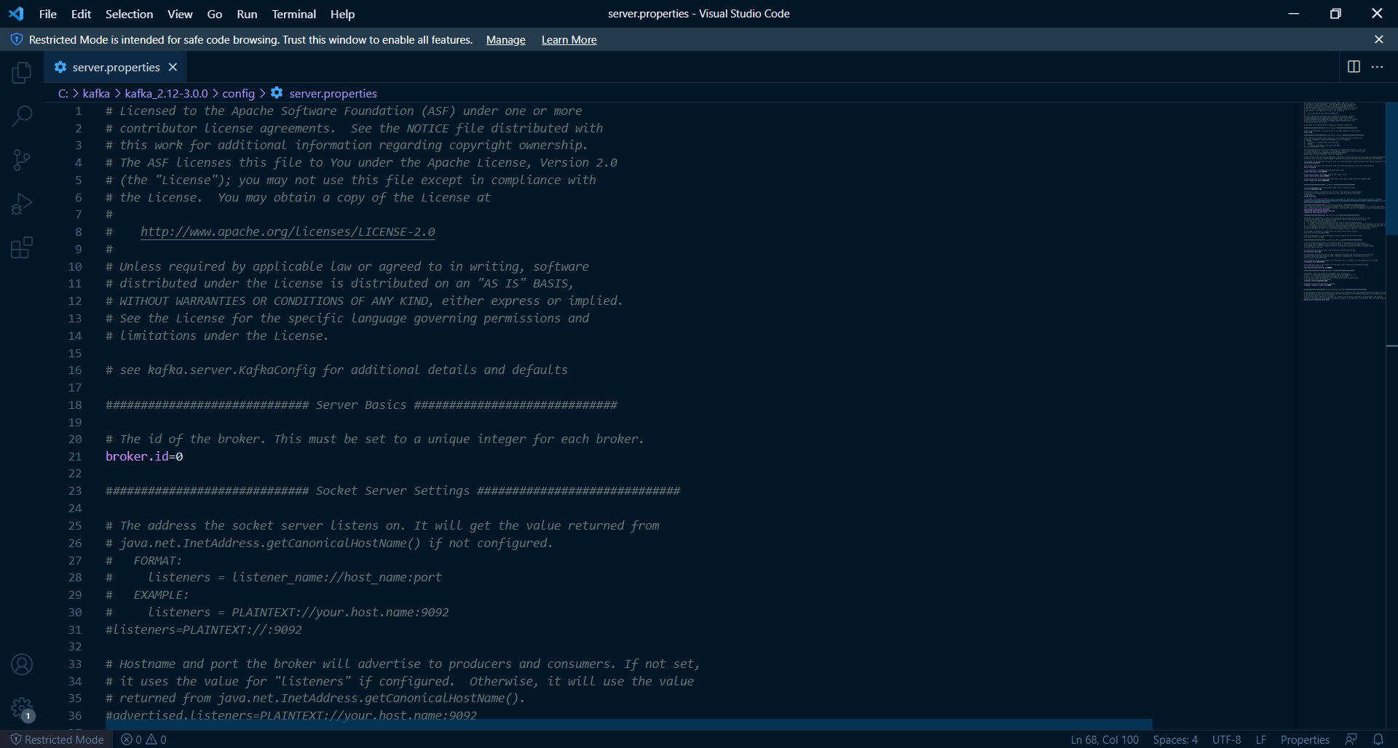Click Restricted Mode in status bar

[x=57, y=739]
